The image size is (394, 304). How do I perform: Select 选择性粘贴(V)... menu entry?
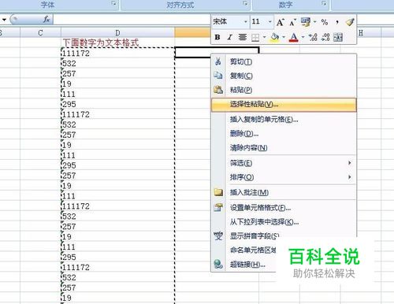pyautogui.click(x=284, y=105)
